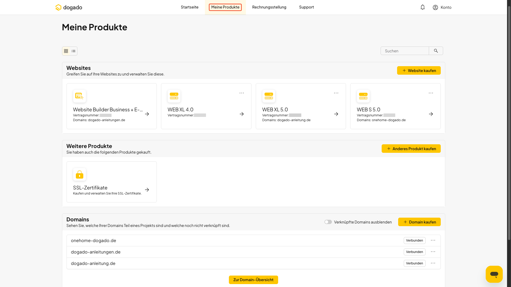The height and width of the screenshot is (287, 511).
Task: Click the WEB XL 5.0 product title
Action: pos(275,109)
